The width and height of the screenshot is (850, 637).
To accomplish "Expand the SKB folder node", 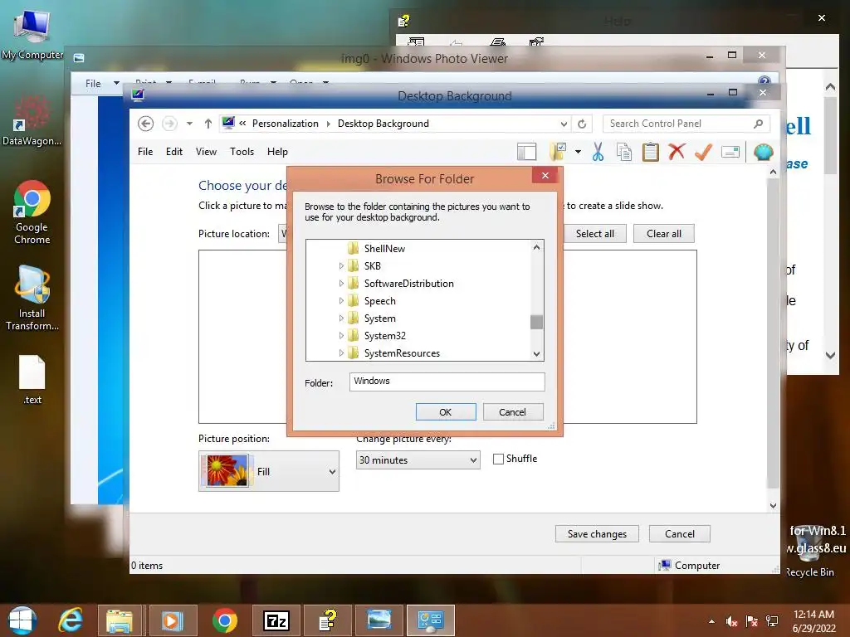I will (x=341, y=266).
